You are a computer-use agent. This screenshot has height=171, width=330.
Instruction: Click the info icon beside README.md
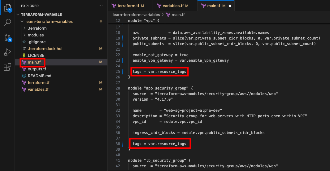[x=24, y=76]
